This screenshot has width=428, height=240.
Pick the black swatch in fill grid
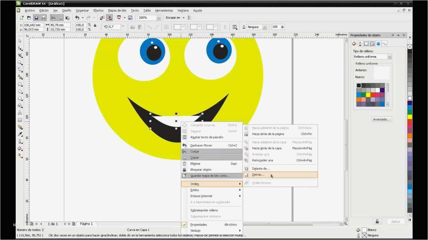[x=359, y=85]
